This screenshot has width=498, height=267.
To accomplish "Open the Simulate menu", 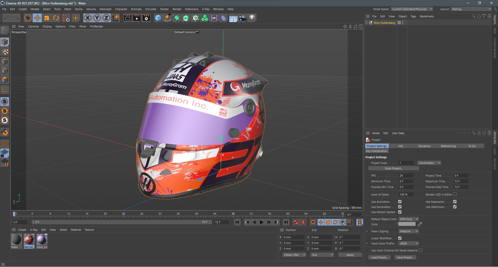I will tap(150, 9).
